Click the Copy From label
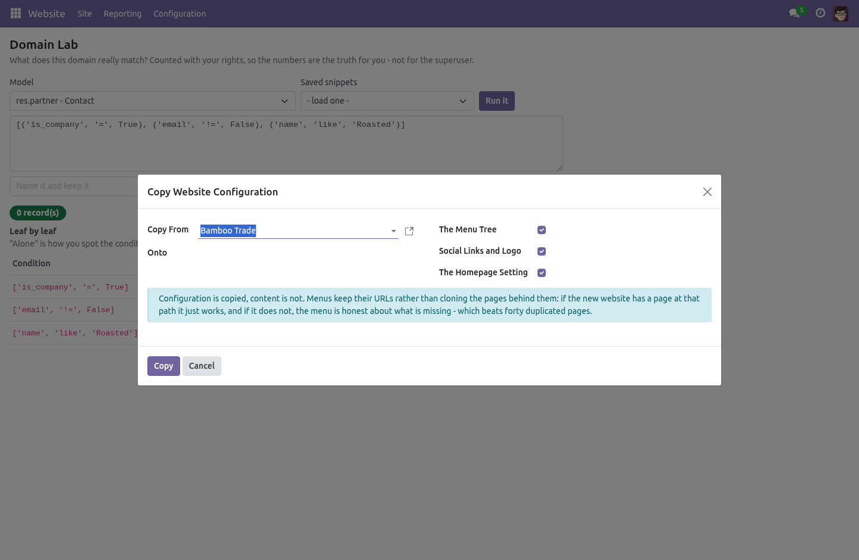 tap(168, 229)
